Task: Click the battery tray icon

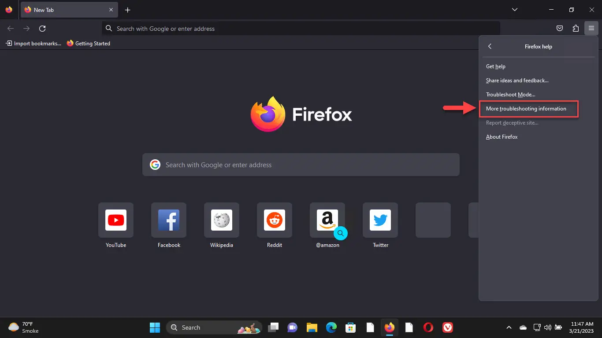Action: (x=558, y=327)
